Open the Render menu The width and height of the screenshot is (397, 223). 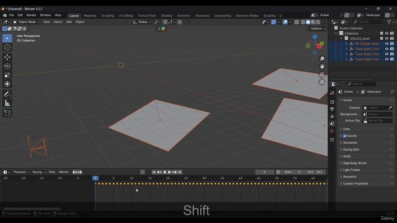[32, 15]
